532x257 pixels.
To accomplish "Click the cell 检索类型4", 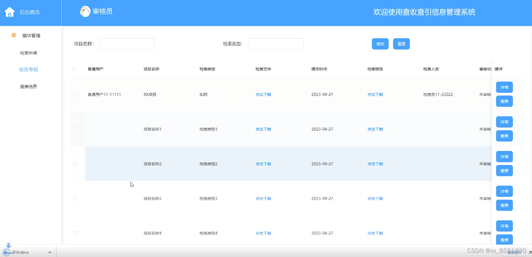I will click(208, 233).
